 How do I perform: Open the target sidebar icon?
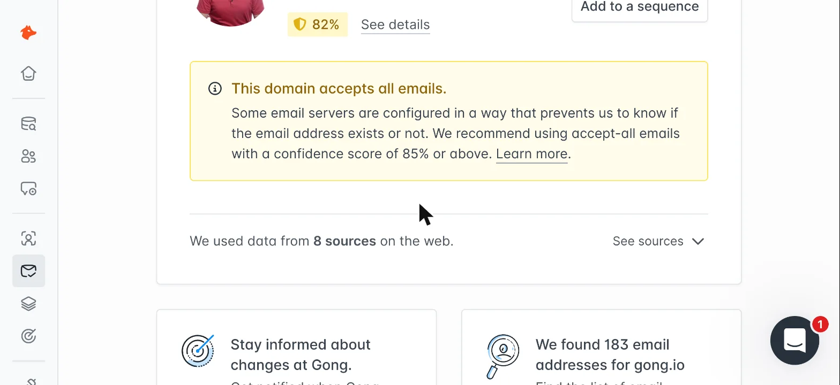coord(28,336)
